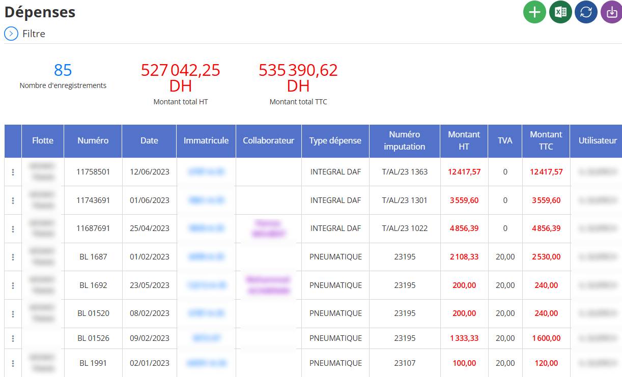Select the BL 01526 number cell

tap(93, 338)
